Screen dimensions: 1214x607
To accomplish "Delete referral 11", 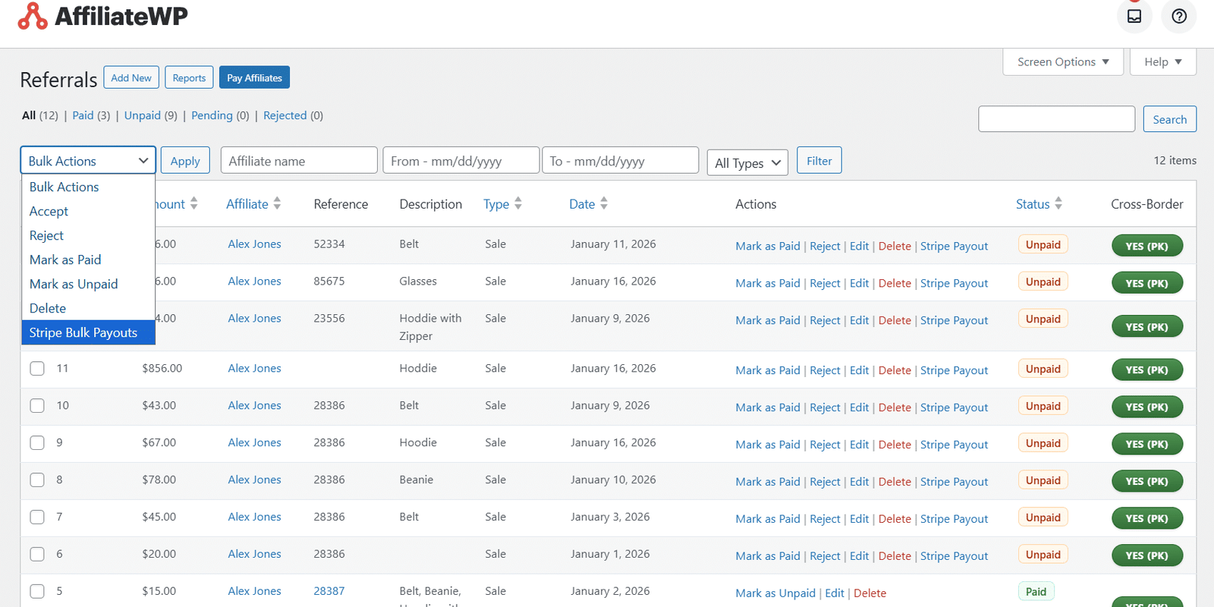I will pos(895,370).
